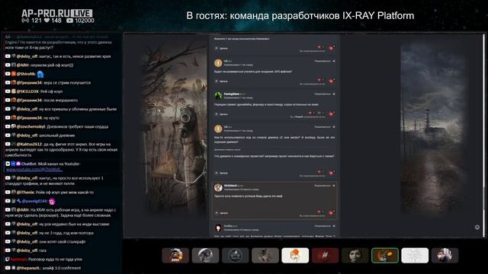The height and width of the screenshot is (274, 488).
Task: Share the bottom post with the lightbulb avatar
Action: coord(334,226)
